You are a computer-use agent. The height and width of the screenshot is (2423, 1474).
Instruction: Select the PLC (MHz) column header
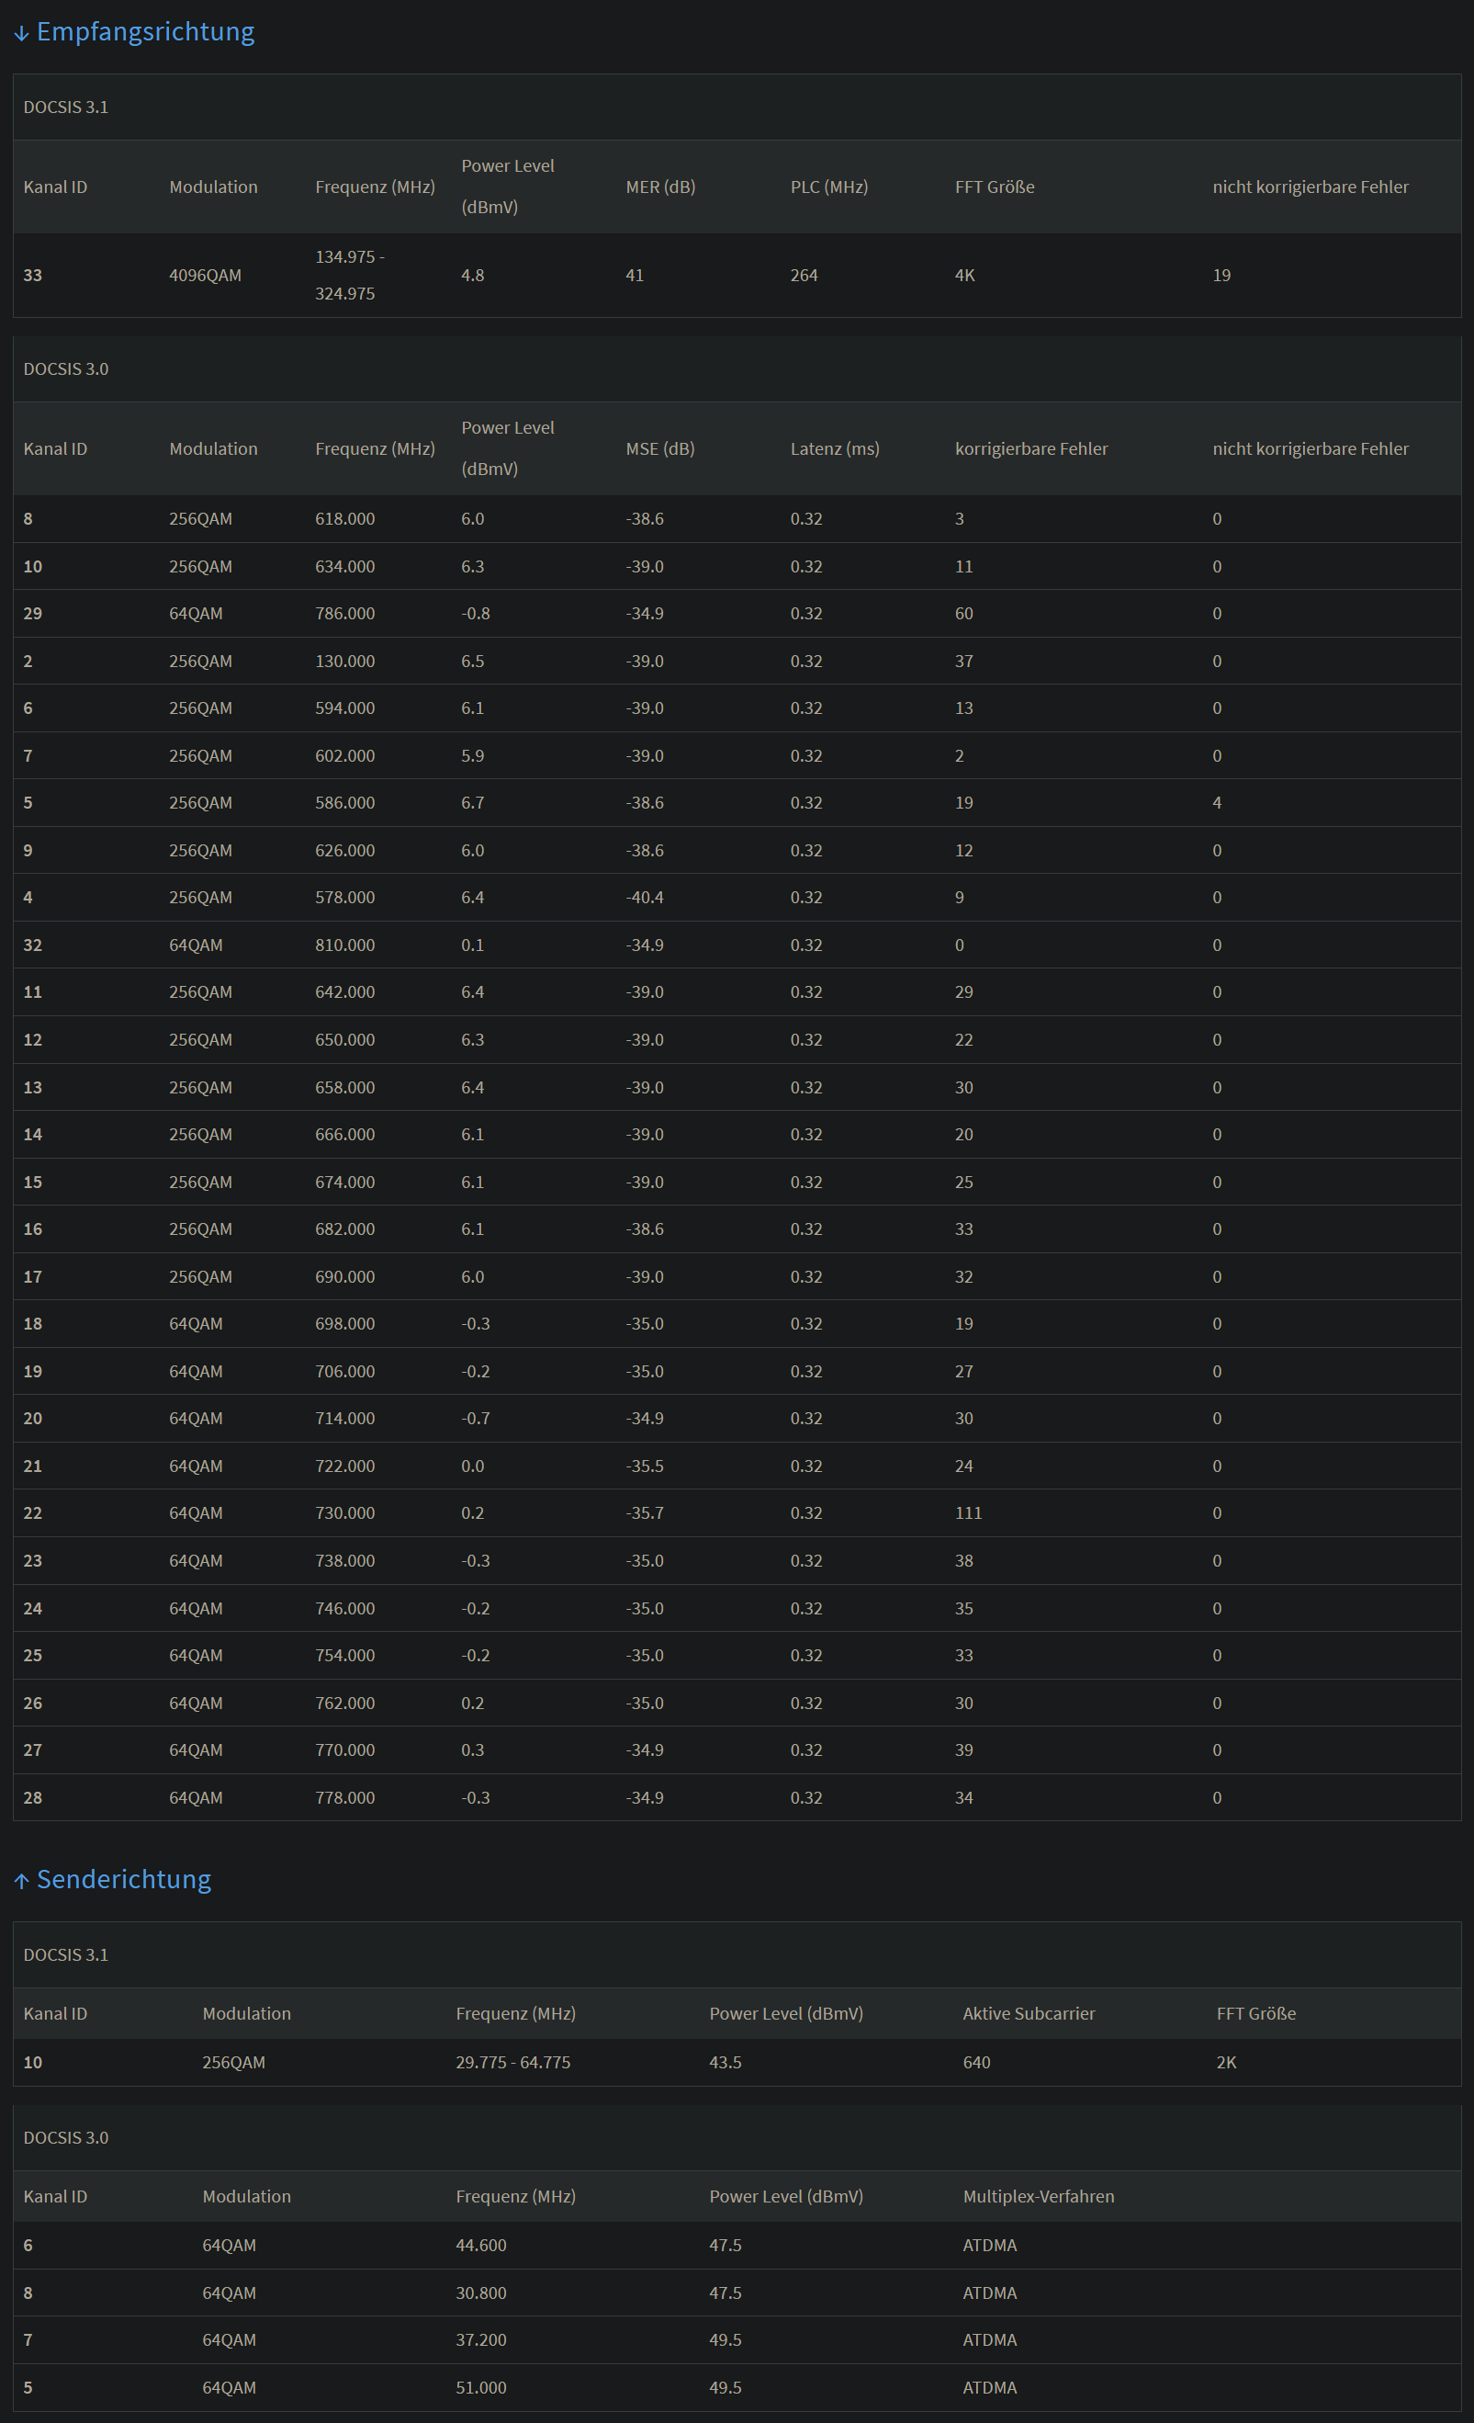coord(828,187)
